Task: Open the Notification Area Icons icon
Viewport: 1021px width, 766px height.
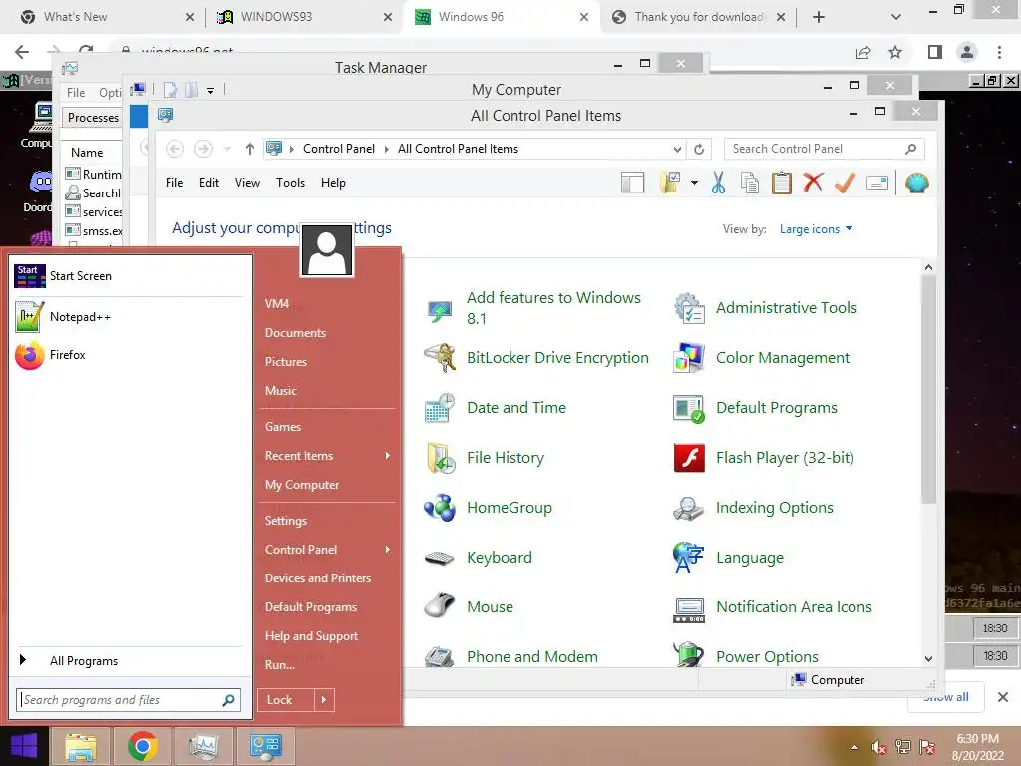Action: click(689, 609)
